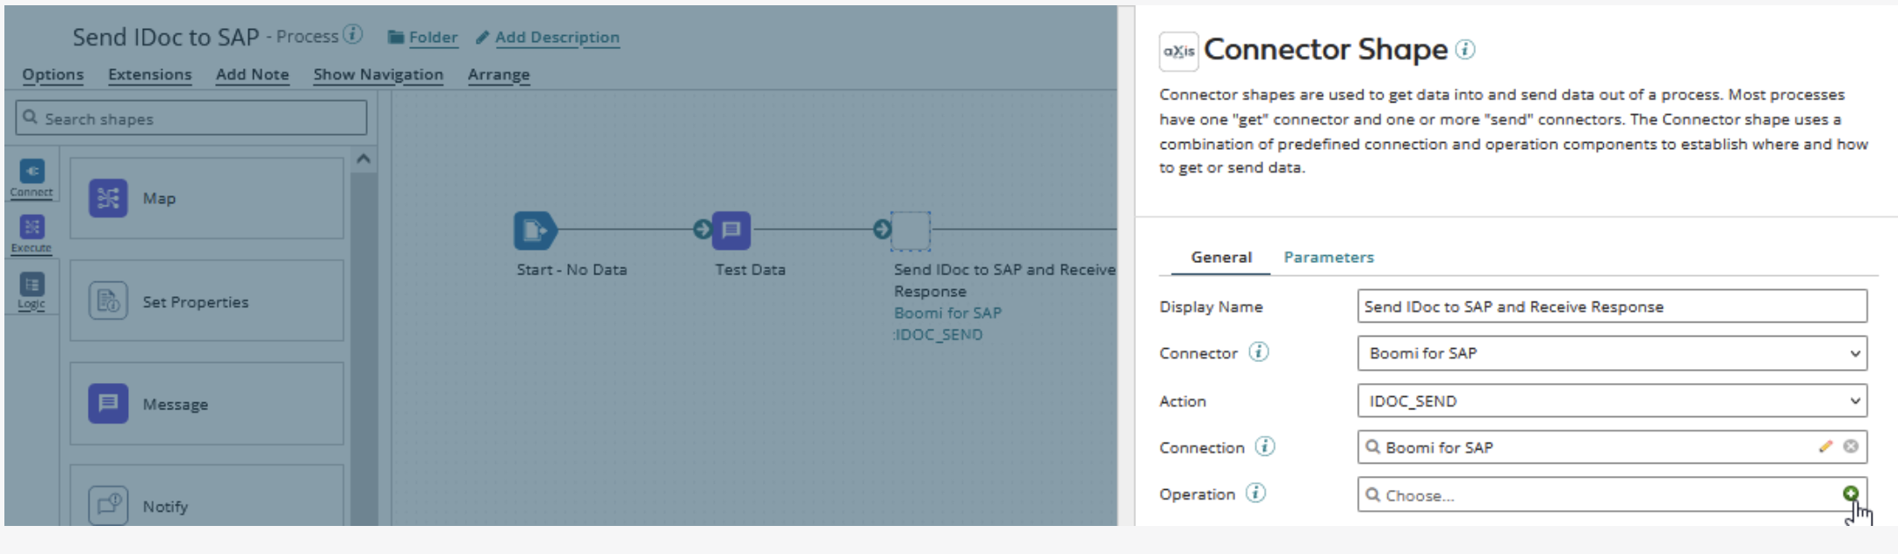Clear the Boomi for SAP connection

pyautogui.click(x=1851, y=447)
